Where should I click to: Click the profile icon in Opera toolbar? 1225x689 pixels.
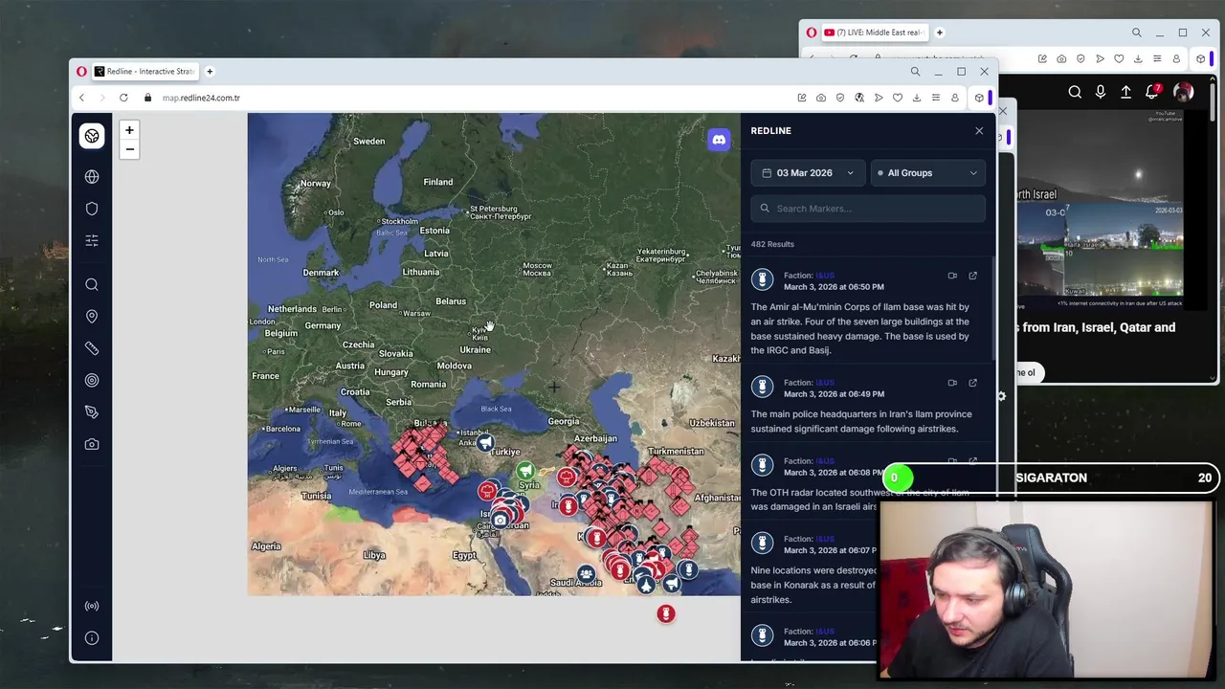[955, 98]
